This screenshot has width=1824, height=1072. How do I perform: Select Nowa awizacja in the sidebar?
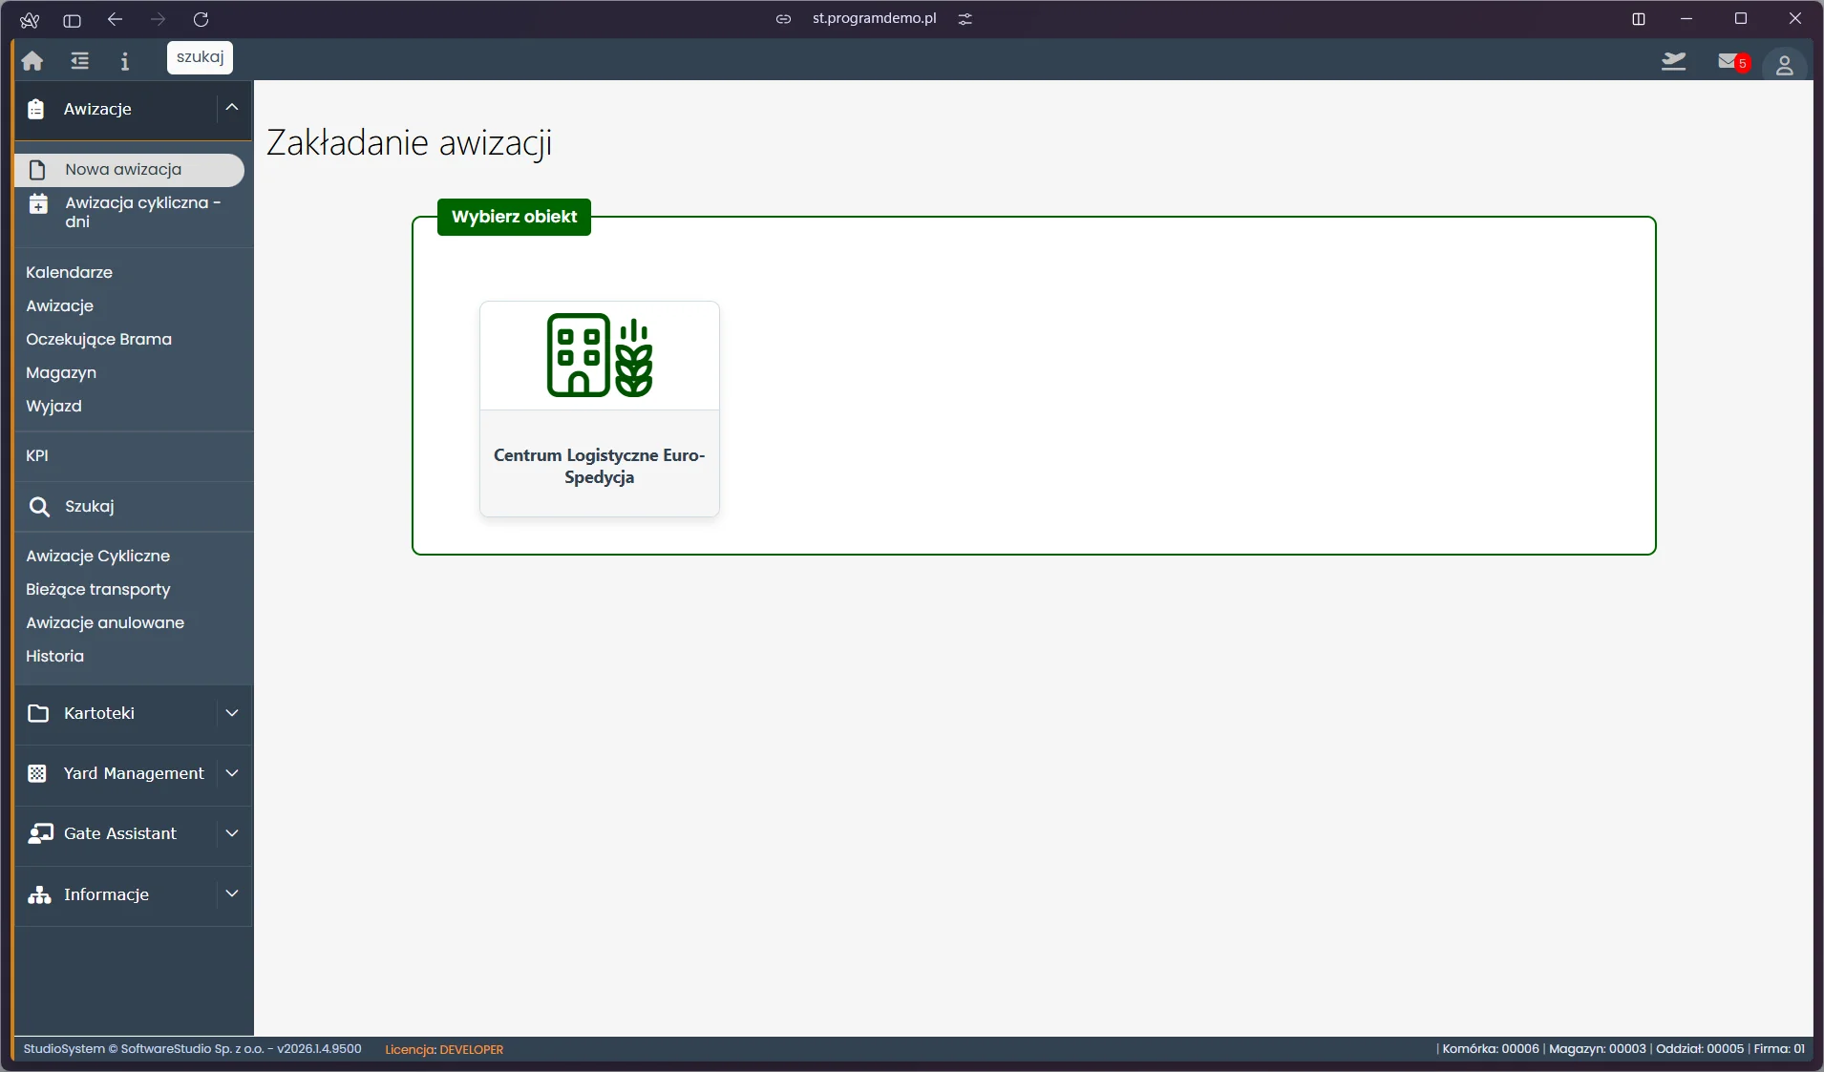(130, 170)
